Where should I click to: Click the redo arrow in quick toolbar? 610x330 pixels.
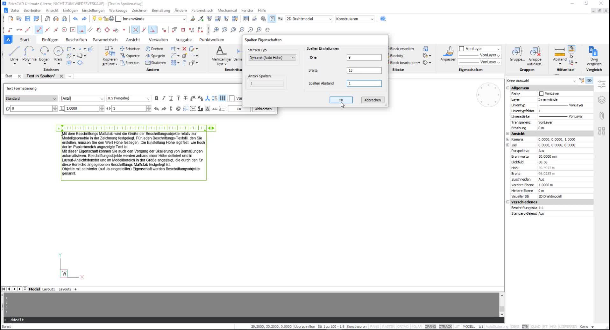(x=84, y=19)
